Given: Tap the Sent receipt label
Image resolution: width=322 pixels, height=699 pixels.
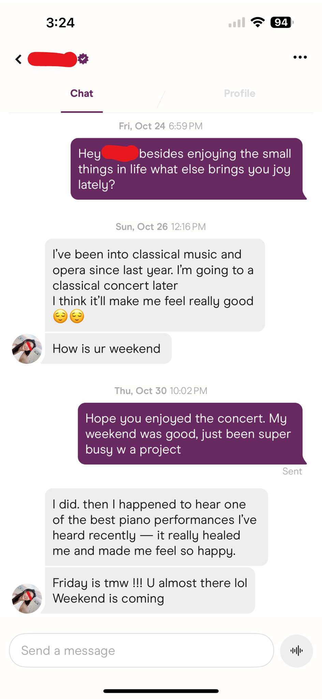Looking at the screenshot, I should (292, 471).
